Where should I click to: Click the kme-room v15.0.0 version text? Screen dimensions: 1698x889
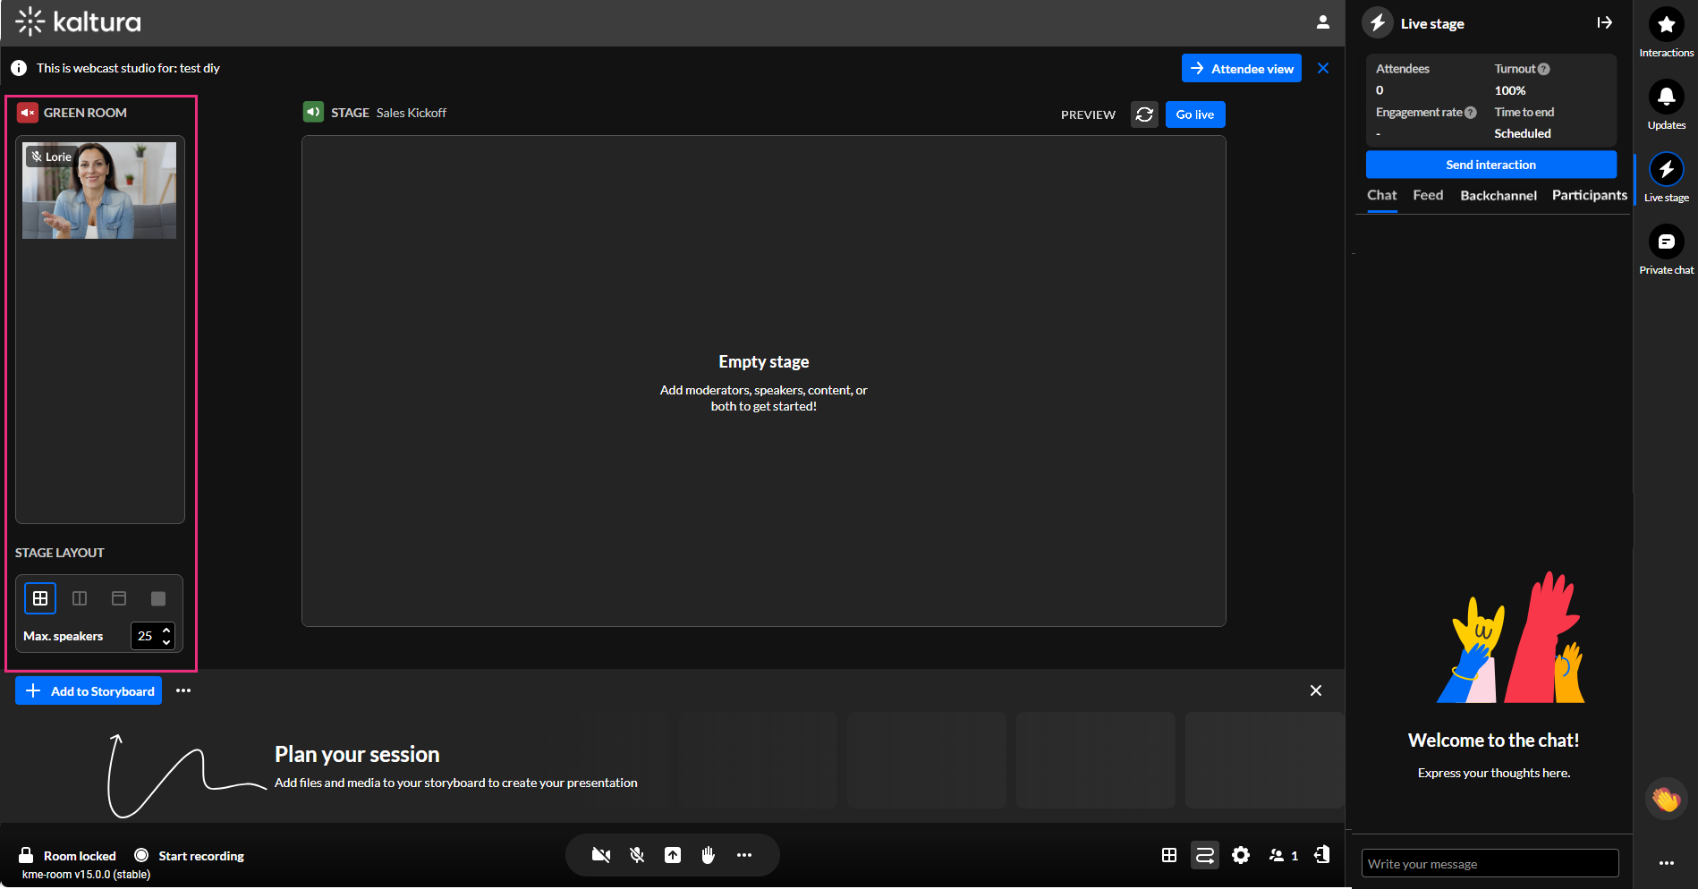(86, 875)
